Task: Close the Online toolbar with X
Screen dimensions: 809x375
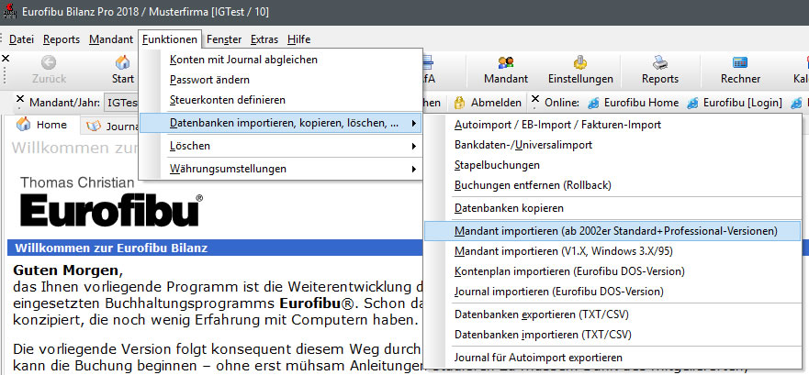Action: 535,98
